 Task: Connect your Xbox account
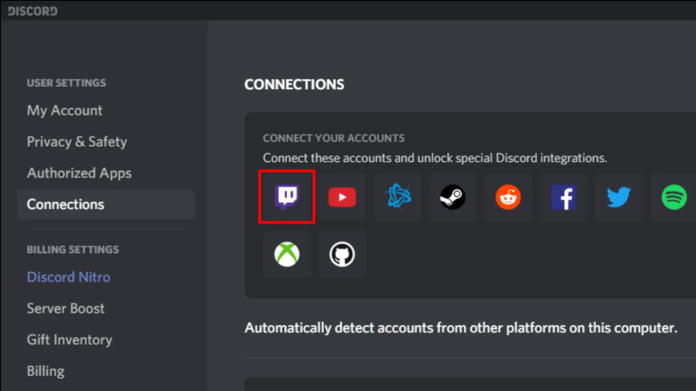point(286,254)
